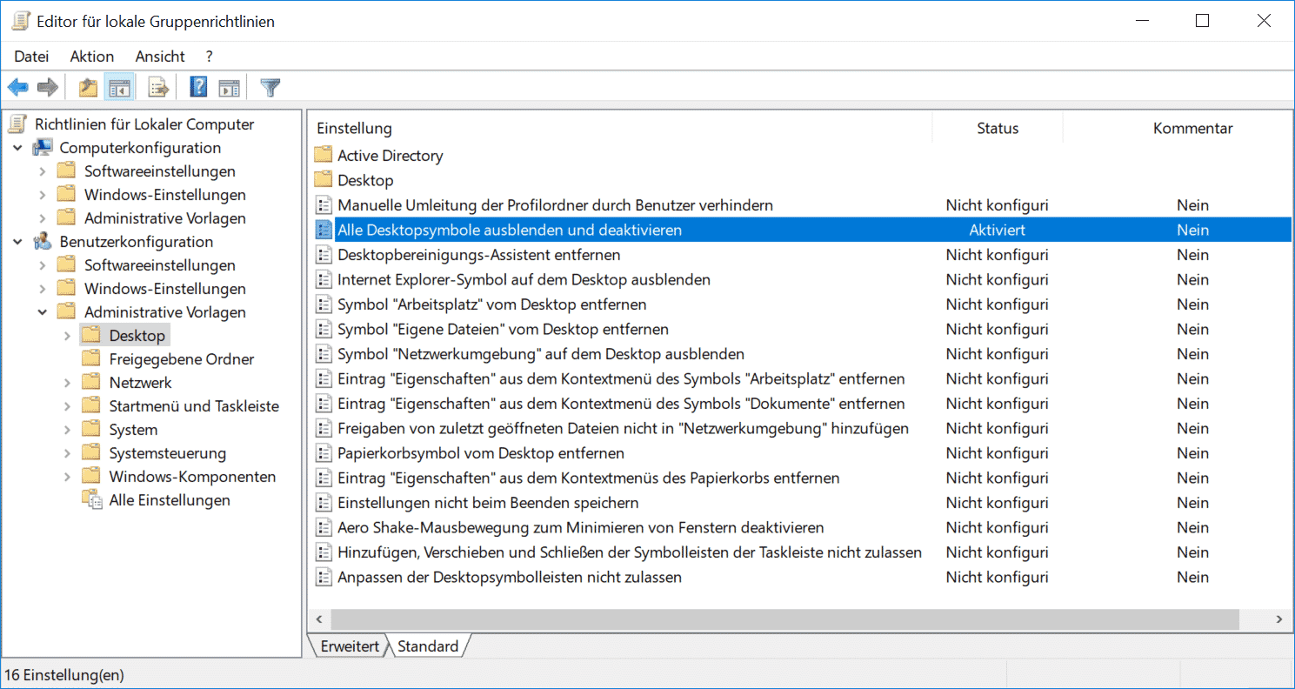The height and width of the screenshot is (689, 1295).
Task: Select Alle Desktopsymbole ausblenden und deaktivieren
Action: coord(510,231)
